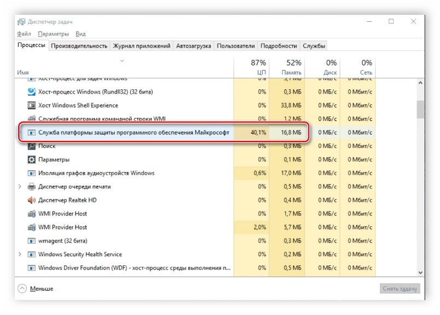Click the Диспетчер Realtek HD speaker icon
The image size is (440, 315).
click(32, 200)
